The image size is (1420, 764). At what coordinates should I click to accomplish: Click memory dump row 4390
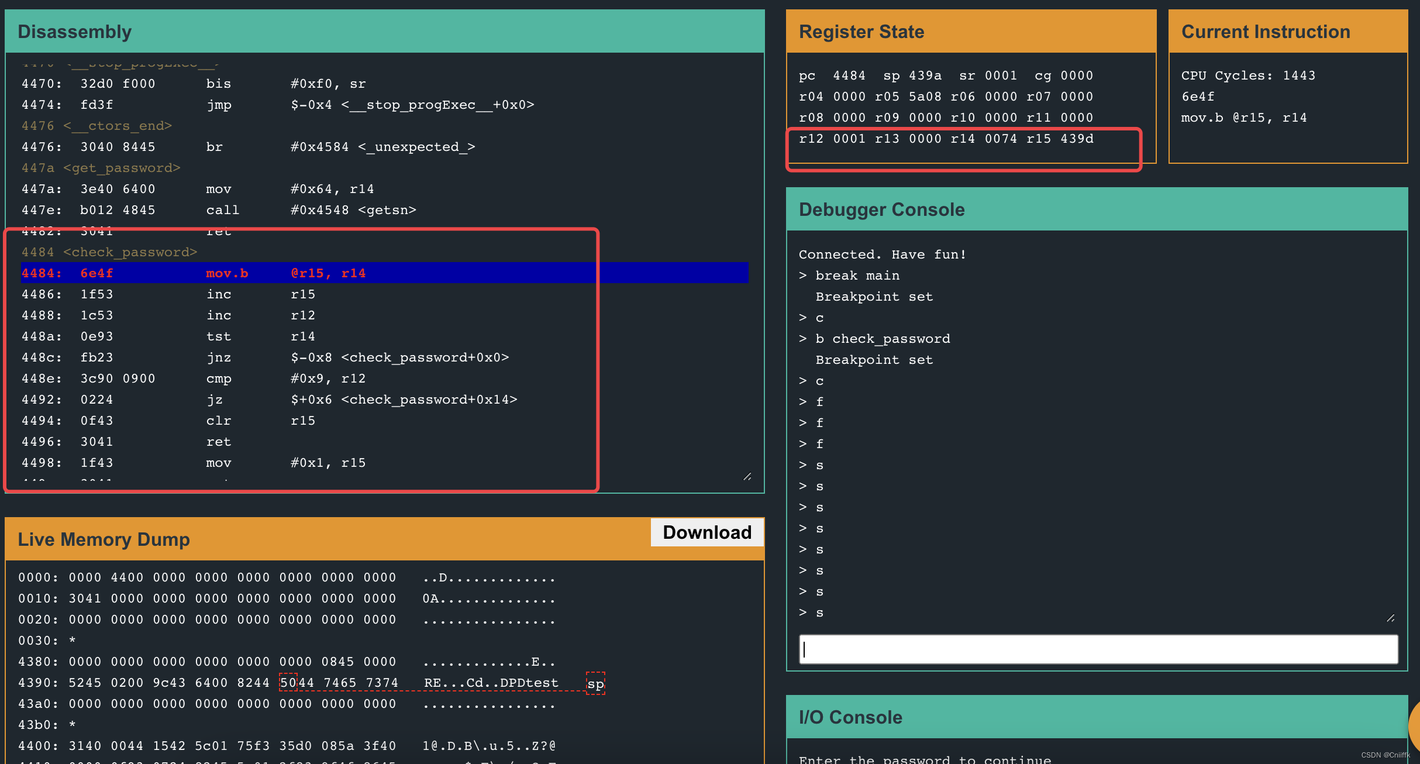click(288, 683)
